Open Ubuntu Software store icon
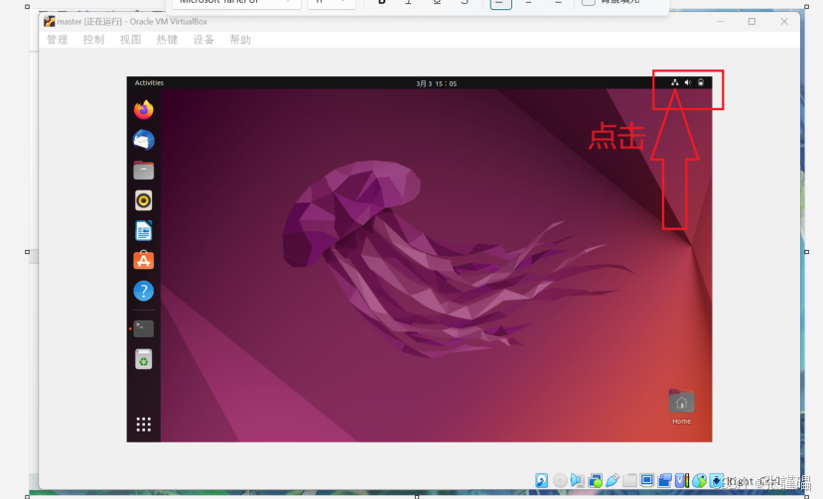Image resolution: width=823 pixels, height=499 pixels. 143,260
